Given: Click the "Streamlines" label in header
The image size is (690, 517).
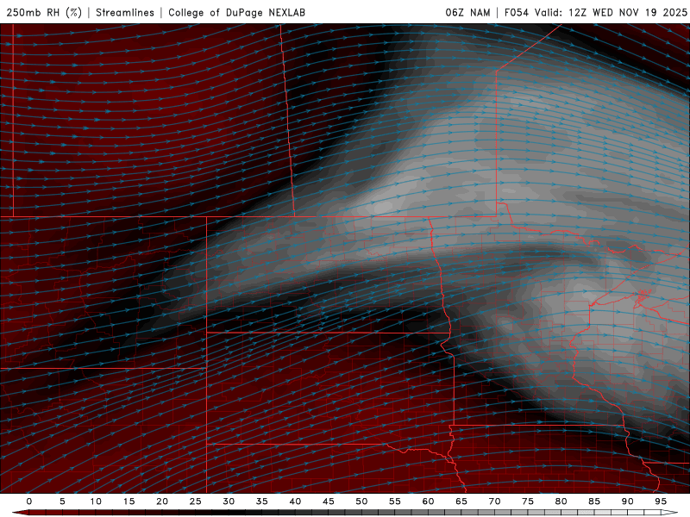Looking at the screenshot, I should [x=125, y=12].
